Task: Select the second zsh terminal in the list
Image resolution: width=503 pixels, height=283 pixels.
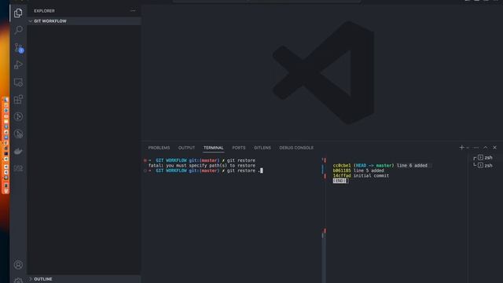Action: [485, 166]
